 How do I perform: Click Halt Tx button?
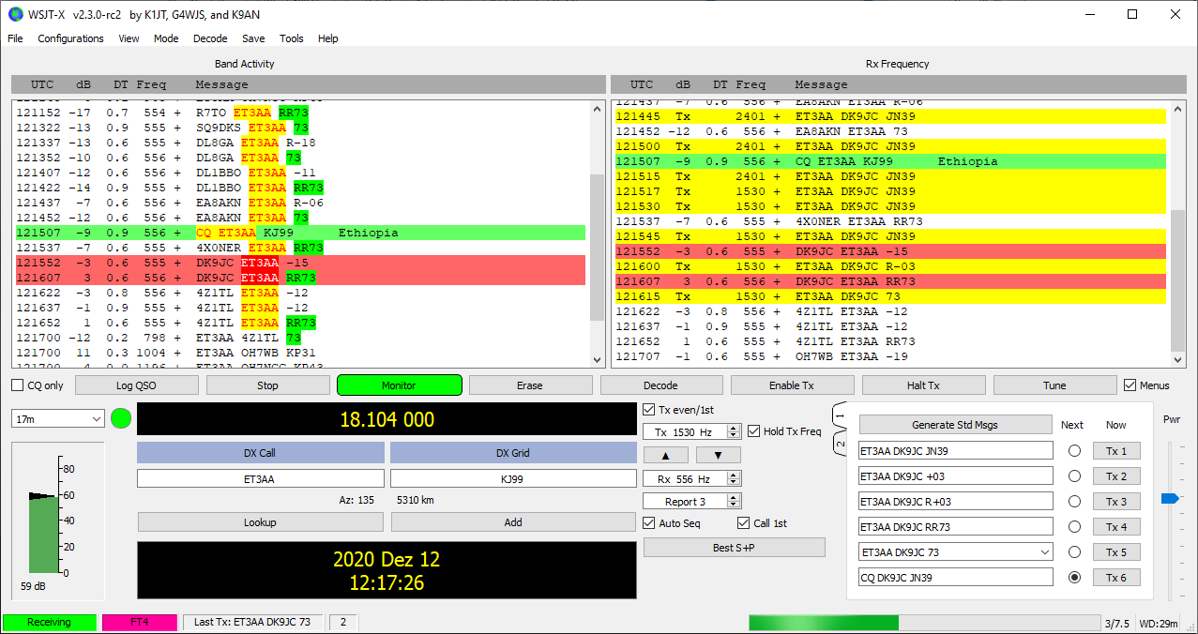(x=923, y=385)
